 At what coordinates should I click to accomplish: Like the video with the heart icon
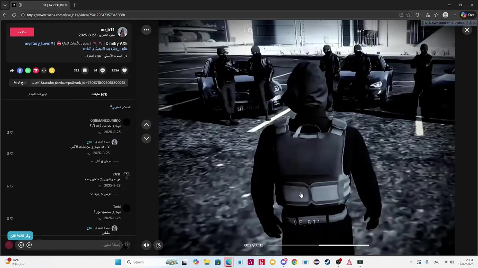pos(125,70)
